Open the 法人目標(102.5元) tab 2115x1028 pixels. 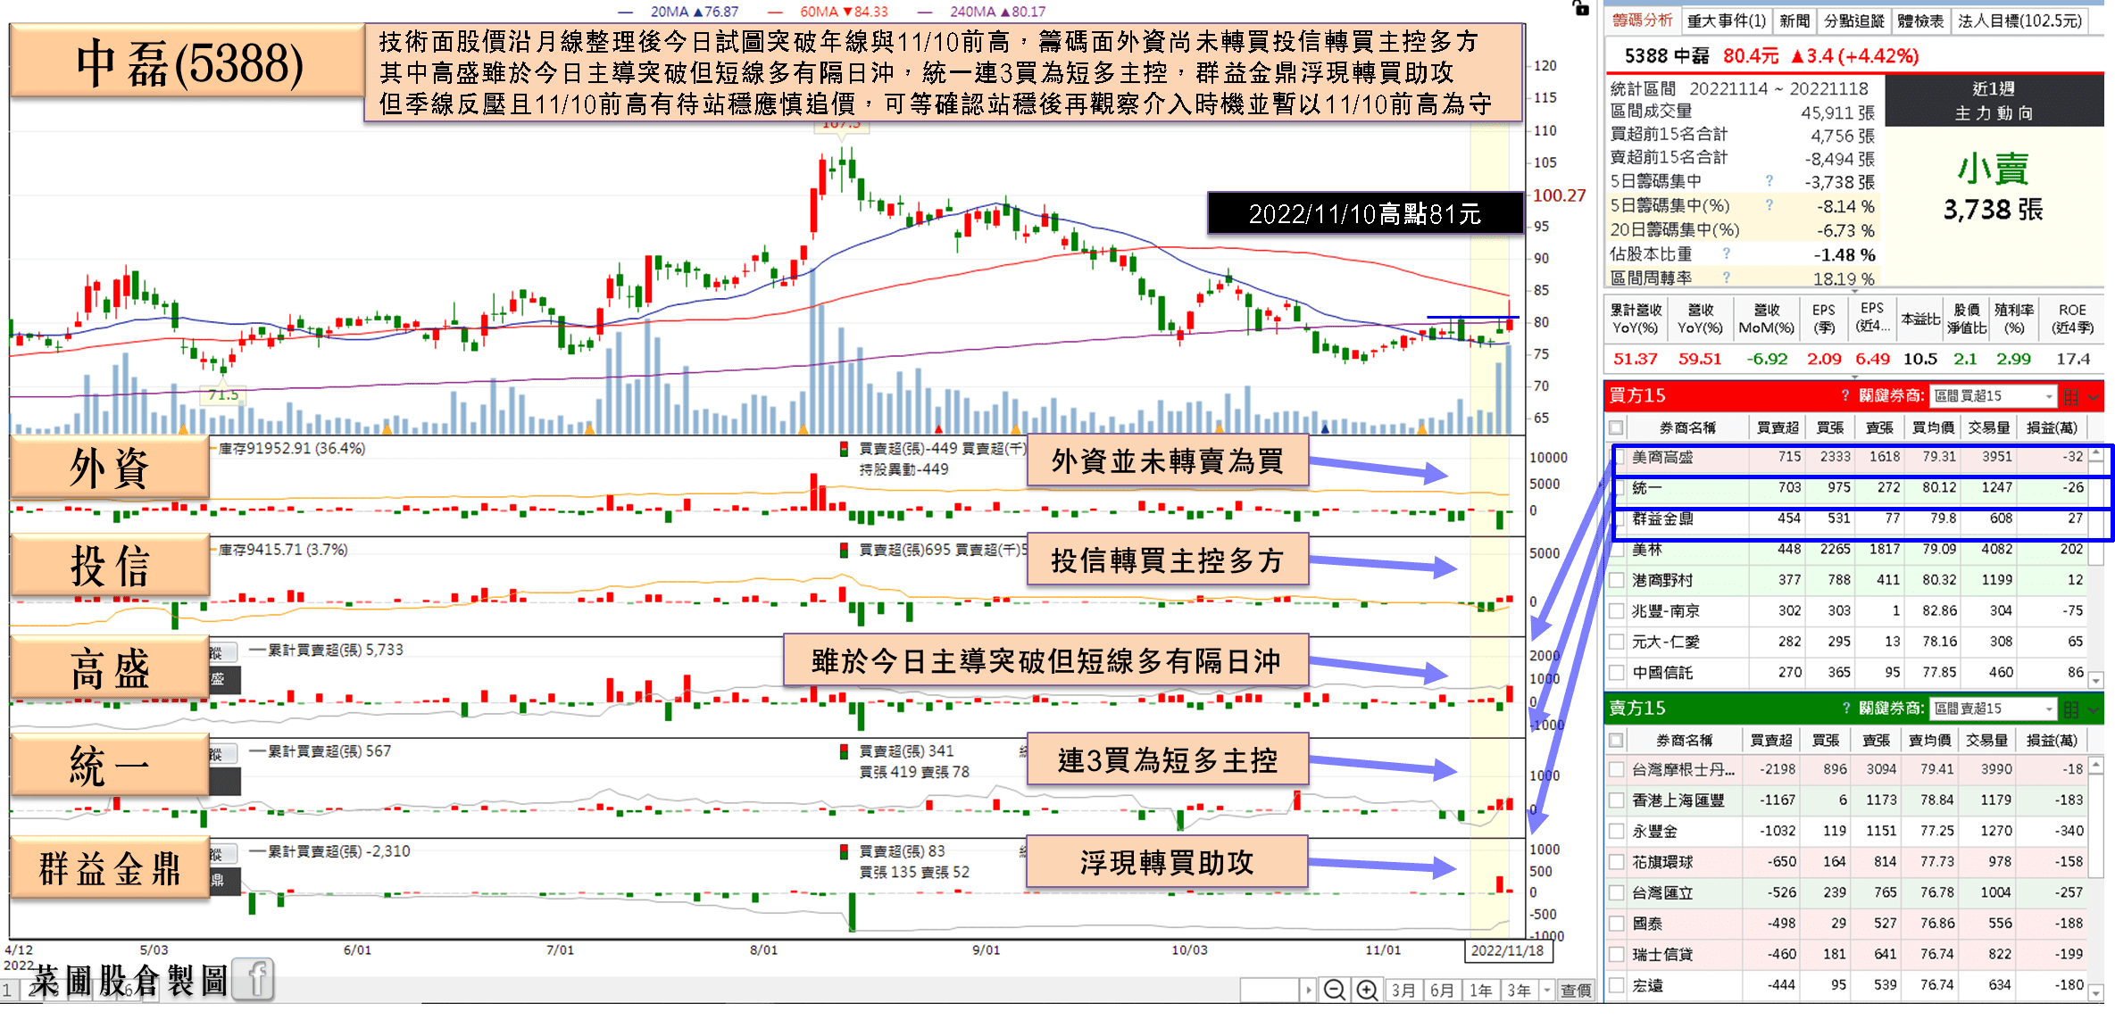tap(2019, 21)
